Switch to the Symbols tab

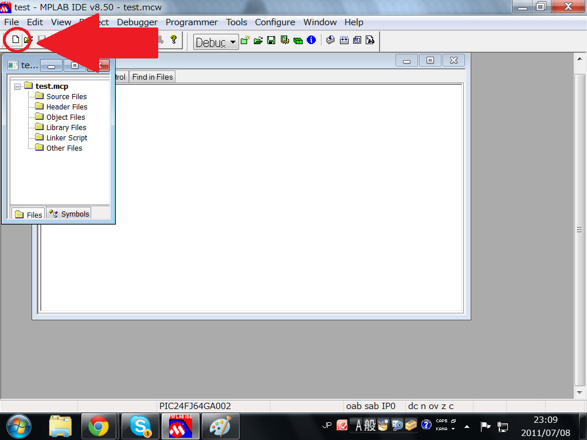click(x=69, y=214)
